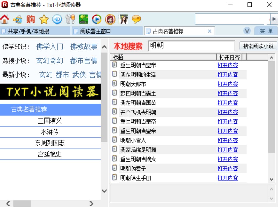
Task: Select 三国演义 in the left category list
Action: tap(50, 121)
